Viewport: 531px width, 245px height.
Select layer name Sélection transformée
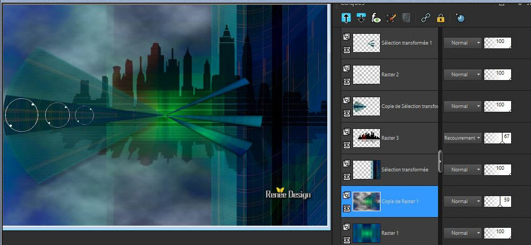[x=405, y=170]
